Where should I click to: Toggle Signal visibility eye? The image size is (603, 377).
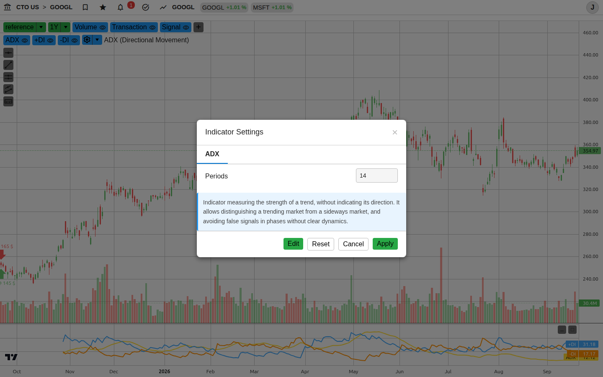186,28
